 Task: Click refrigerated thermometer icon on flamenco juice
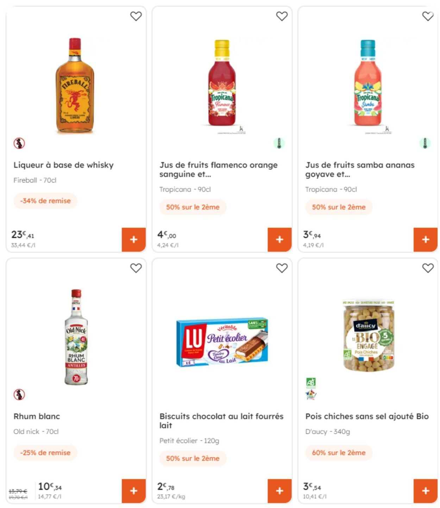click(279, 143)
